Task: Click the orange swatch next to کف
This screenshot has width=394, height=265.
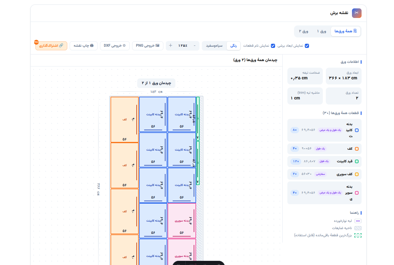Action: click(x=357, y=149)
